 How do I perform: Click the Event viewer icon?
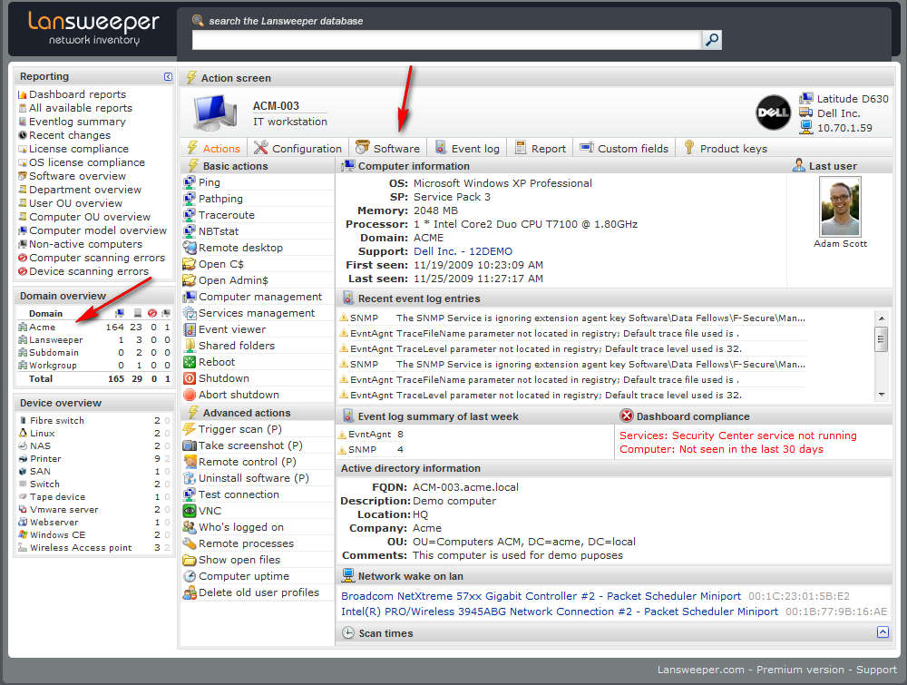click(x=190, y=329)
